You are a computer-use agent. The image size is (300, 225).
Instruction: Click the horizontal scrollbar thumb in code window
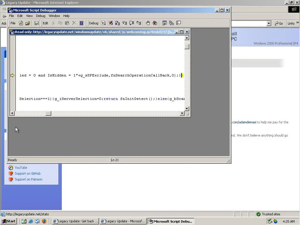[48, 113]
